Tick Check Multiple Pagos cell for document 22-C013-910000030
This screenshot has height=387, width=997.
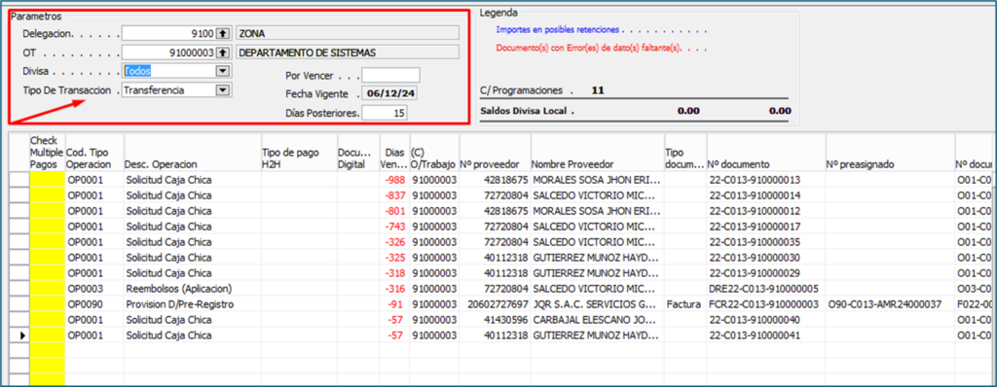click(x=47, y=258)
